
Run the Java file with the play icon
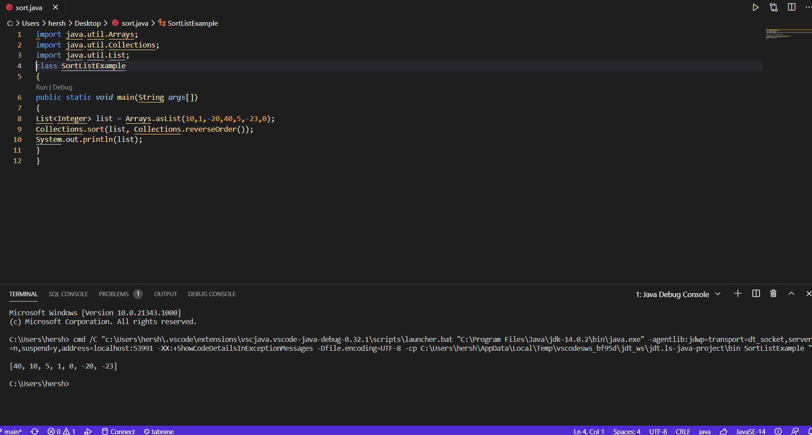pyautogui.click(x=755, y=8)
